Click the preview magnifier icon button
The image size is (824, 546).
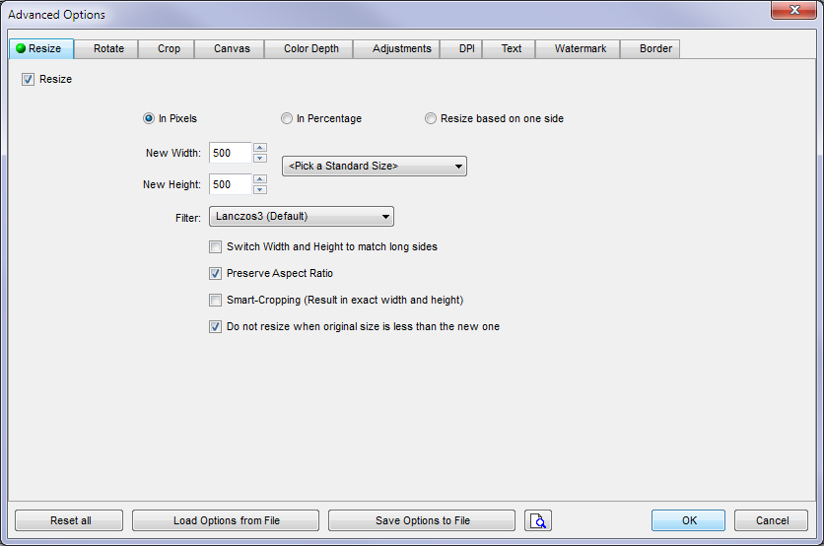pos(538,520)
